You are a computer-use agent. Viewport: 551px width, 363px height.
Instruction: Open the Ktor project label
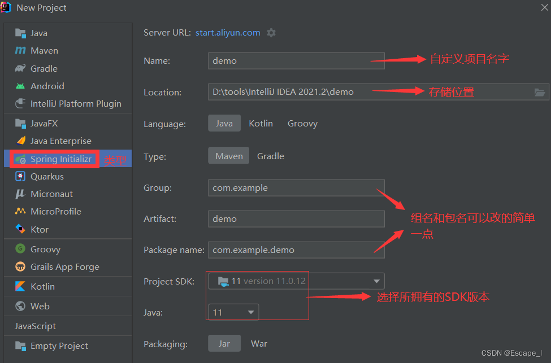pyautogui.click(x=40, y=229)
